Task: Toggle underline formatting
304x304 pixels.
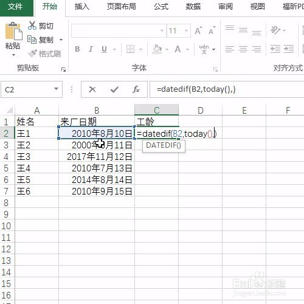Action: click(104, 49)
